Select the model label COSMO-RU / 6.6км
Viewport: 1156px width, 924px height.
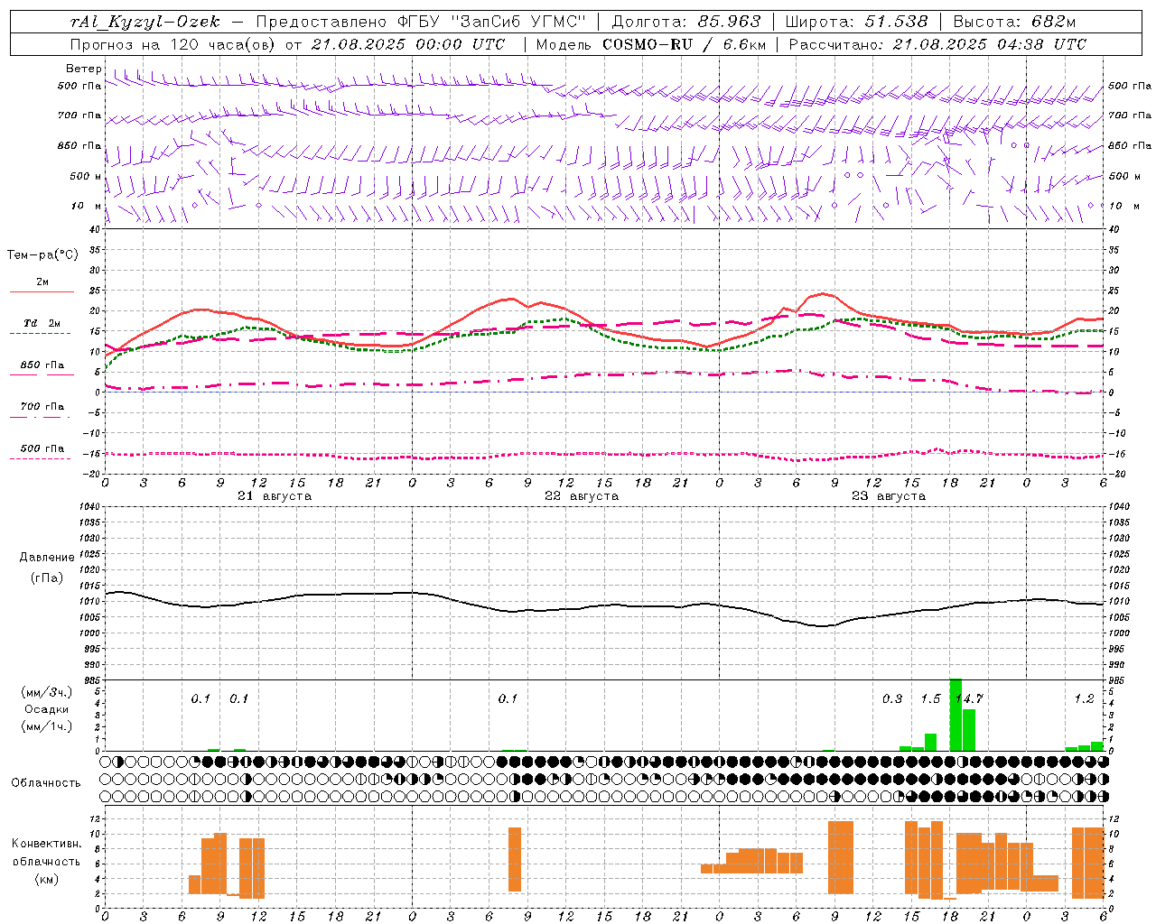[685, 44]
